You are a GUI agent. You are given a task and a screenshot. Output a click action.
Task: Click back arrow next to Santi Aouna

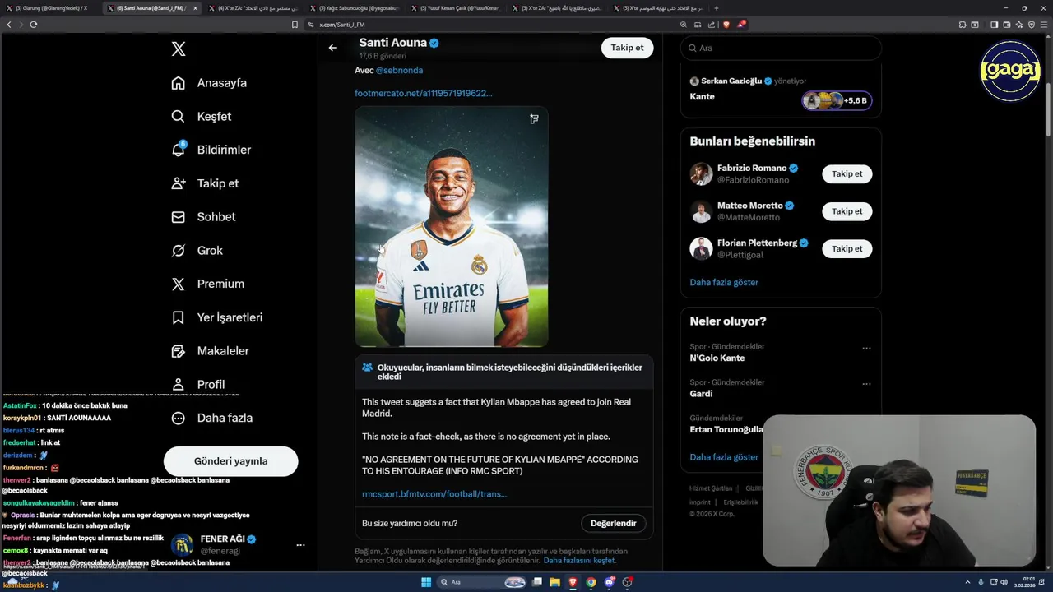333,48
